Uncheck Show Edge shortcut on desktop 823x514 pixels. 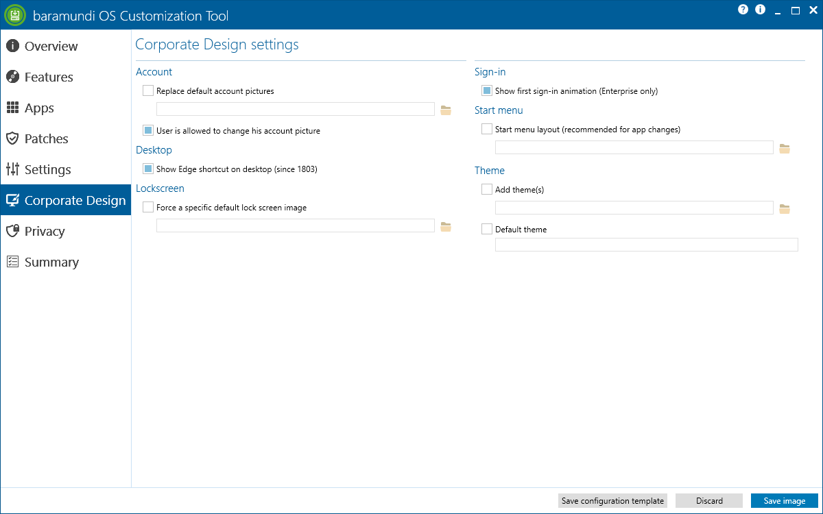(x=148, y=169)
